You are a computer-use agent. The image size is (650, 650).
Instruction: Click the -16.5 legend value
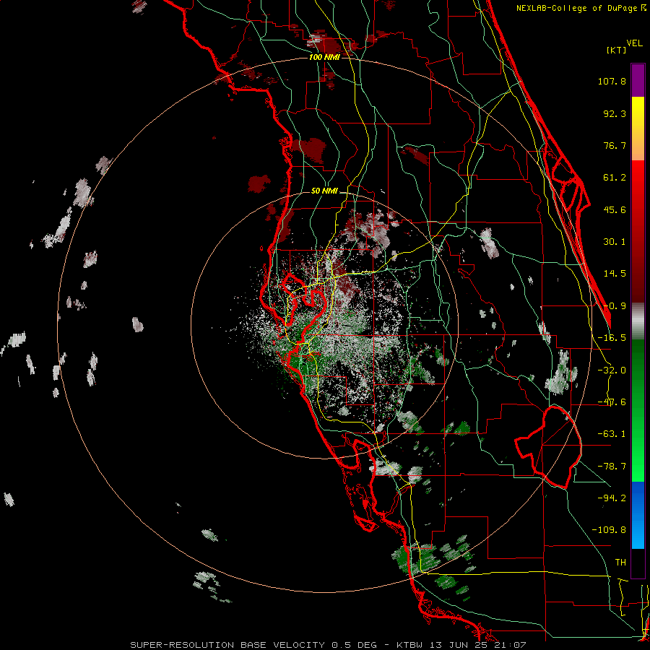[x=612, y=338]
